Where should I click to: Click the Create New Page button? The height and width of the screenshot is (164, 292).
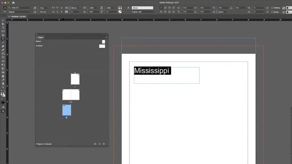pyautogui.click(x=99, y=144)
